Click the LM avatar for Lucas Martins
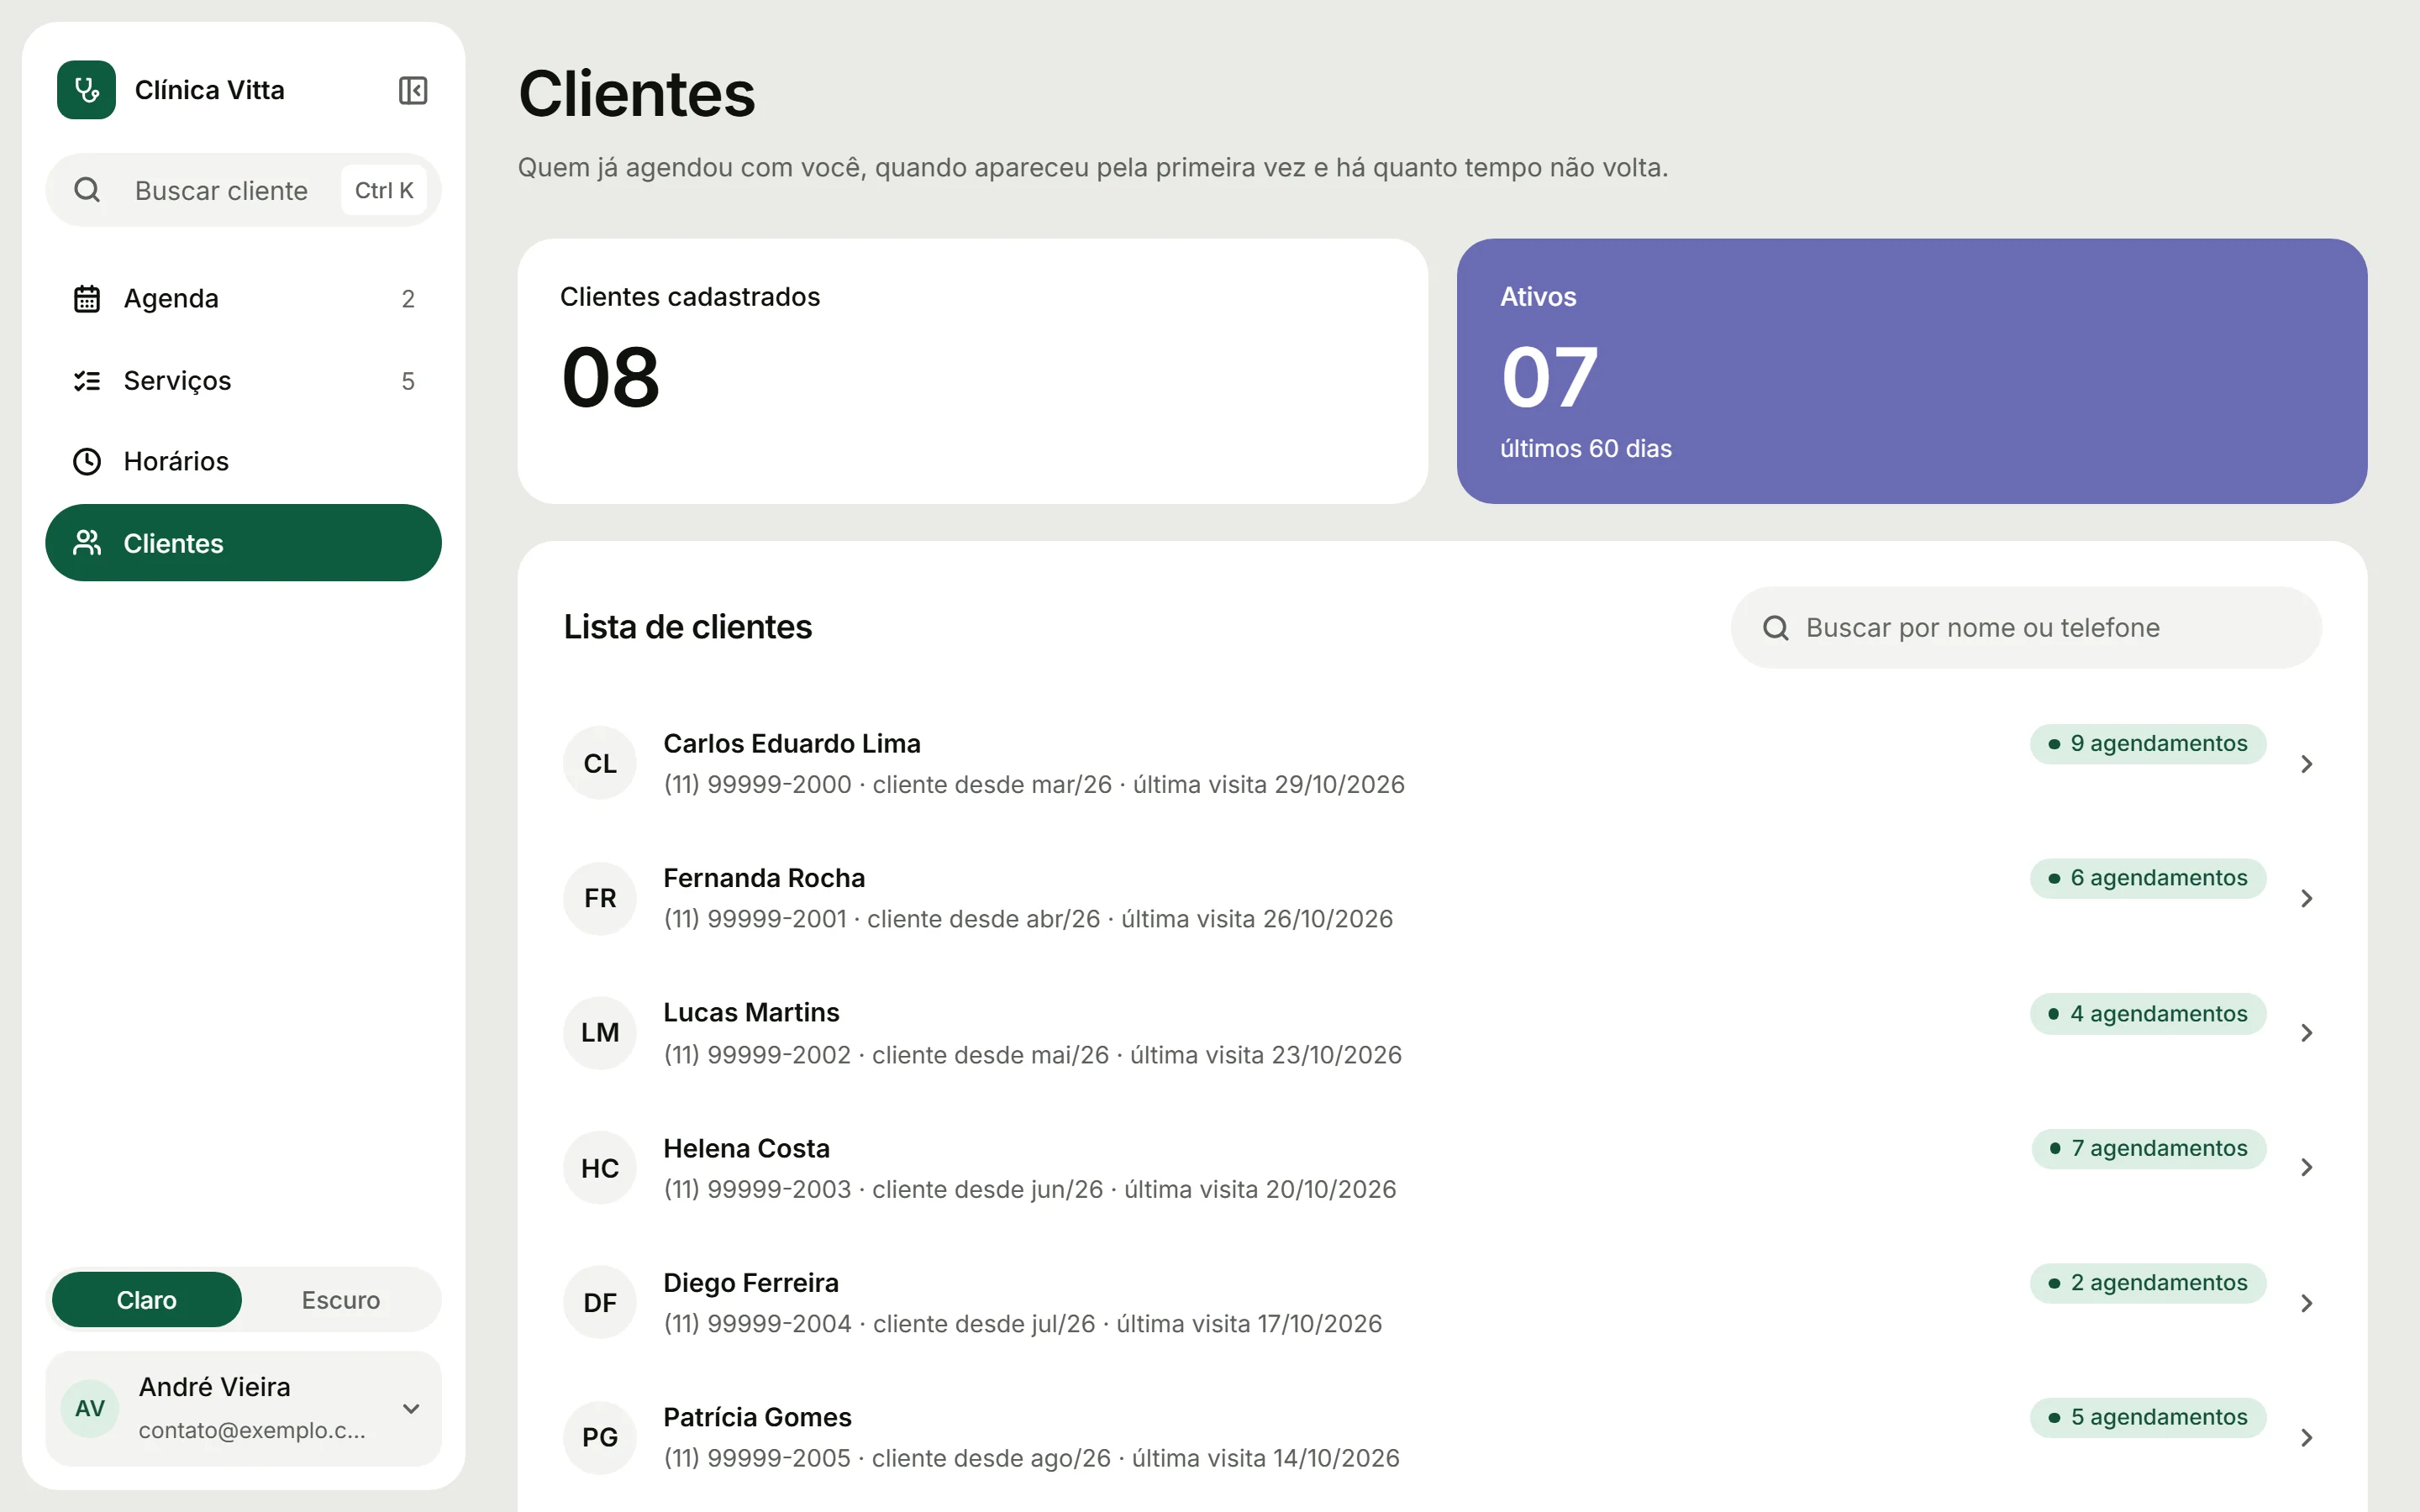 [x=600, y=1033]
